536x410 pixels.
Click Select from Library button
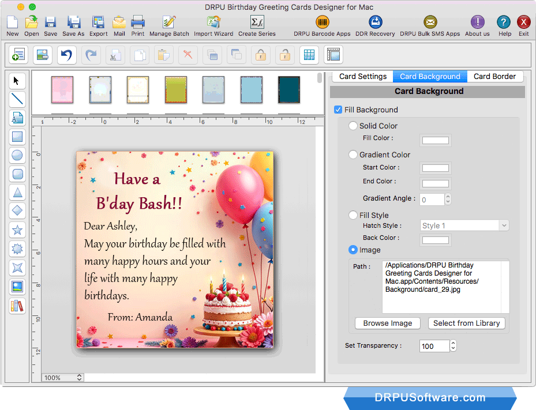pos(466,323)
